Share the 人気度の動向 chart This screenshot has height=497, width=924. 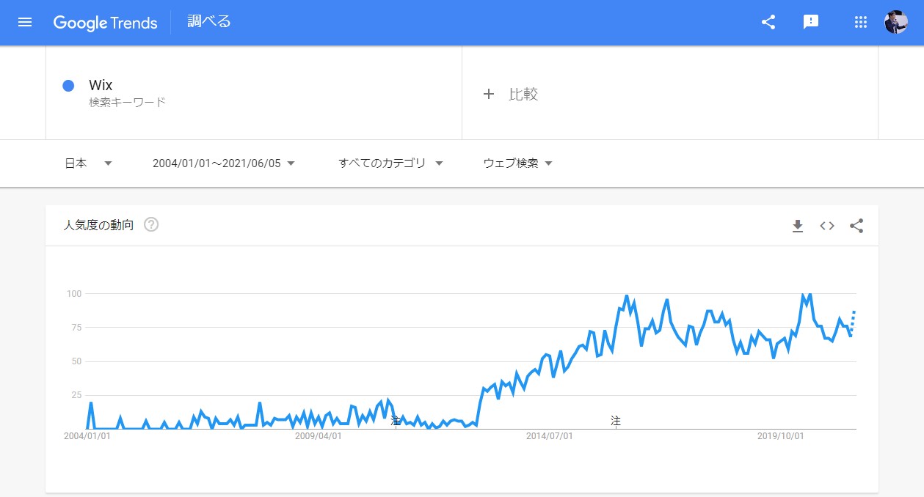pos(856,226)
